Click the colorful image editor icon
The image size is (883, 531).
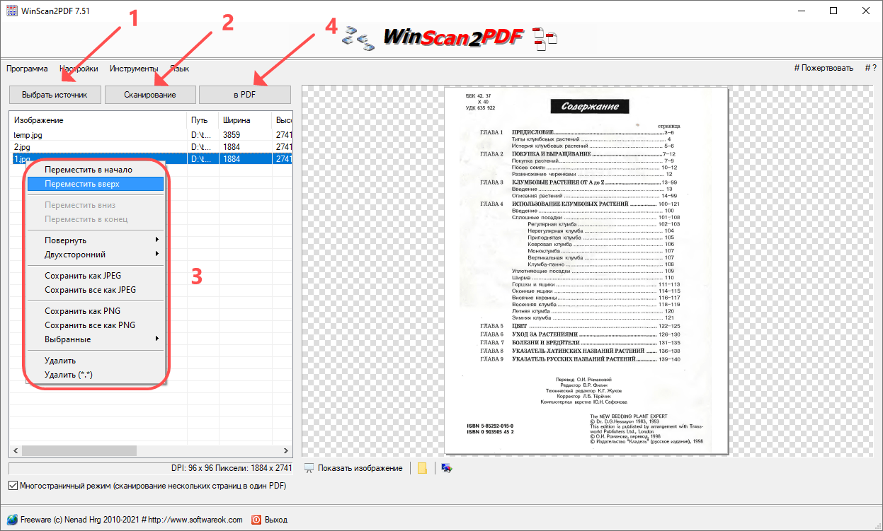(x=446, y=468)
